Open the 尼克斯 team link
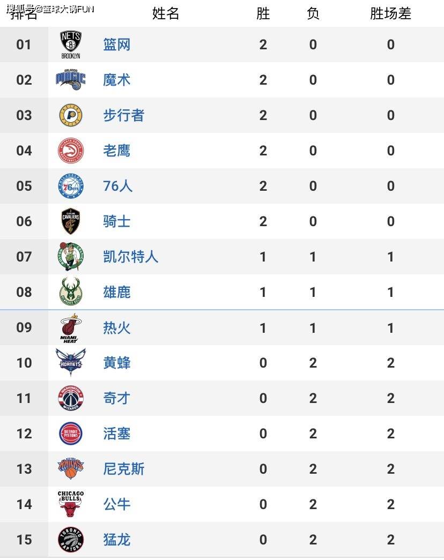The width and height of the screenshot is (444, 560). click(124, 468)
